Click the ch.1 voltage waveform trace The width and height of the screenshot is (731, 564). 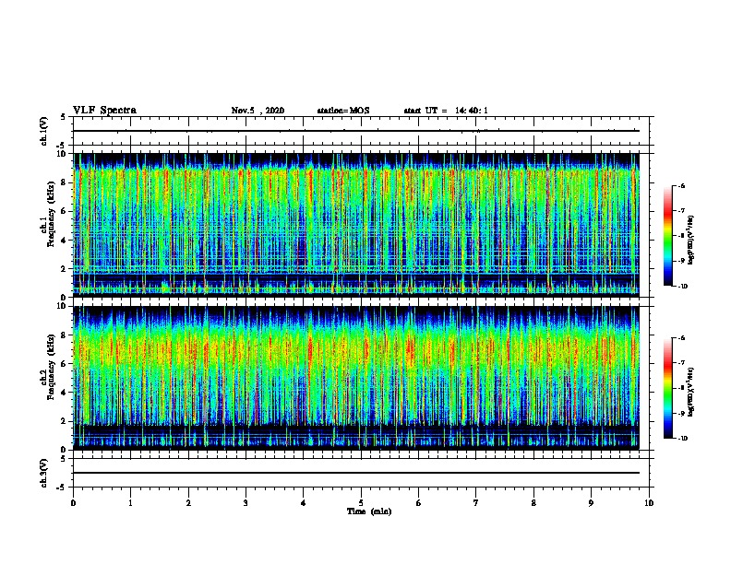(356, 131)
